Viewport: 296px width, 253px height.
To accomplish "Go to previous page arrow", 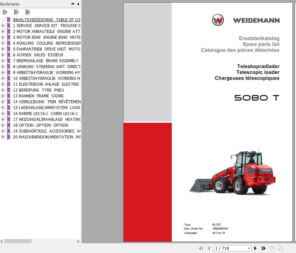I will coord(209,248).
